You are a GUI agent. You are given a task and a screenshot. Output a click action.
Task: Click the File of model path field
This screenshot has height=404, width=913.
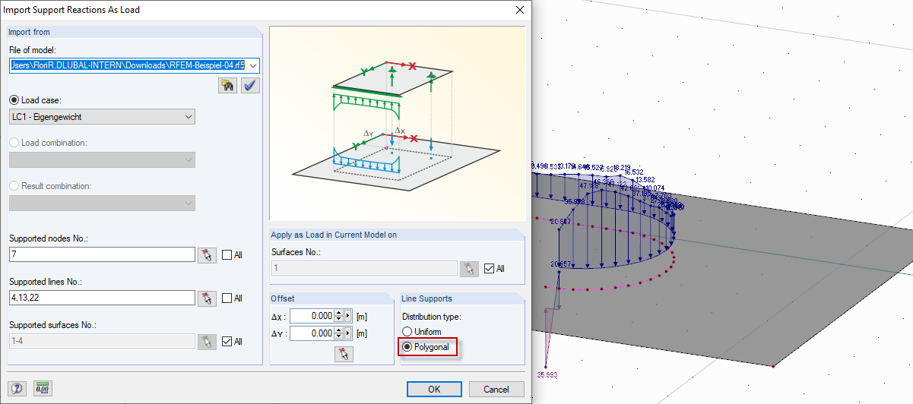[128, 66]
